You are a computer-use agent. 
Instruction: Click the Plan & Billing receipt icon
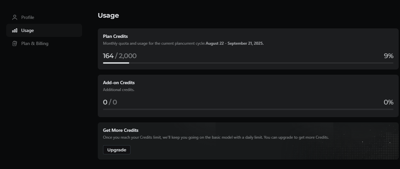(14, 43)
